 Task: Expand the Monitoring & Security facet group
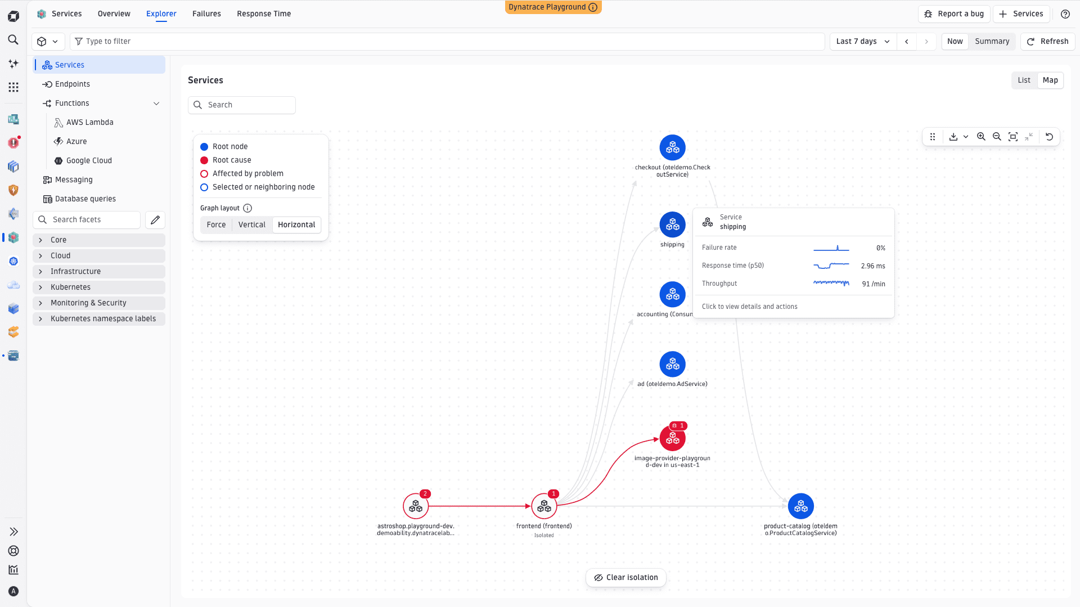click(99, 303)
